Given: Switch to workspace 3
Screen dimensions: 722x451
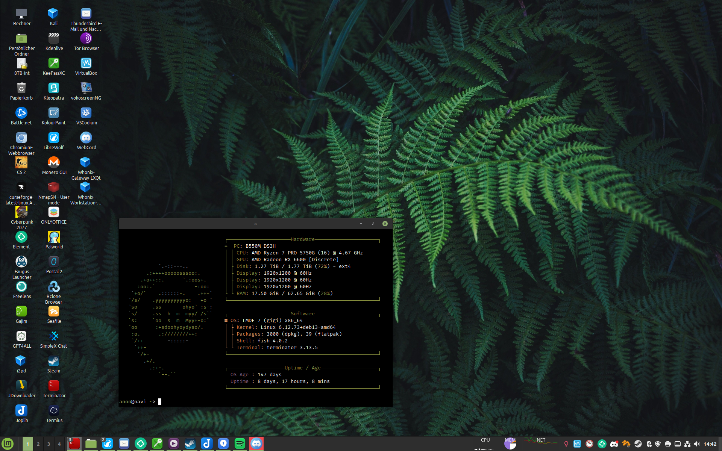Looking at the screenshot, I should point(49,444).
